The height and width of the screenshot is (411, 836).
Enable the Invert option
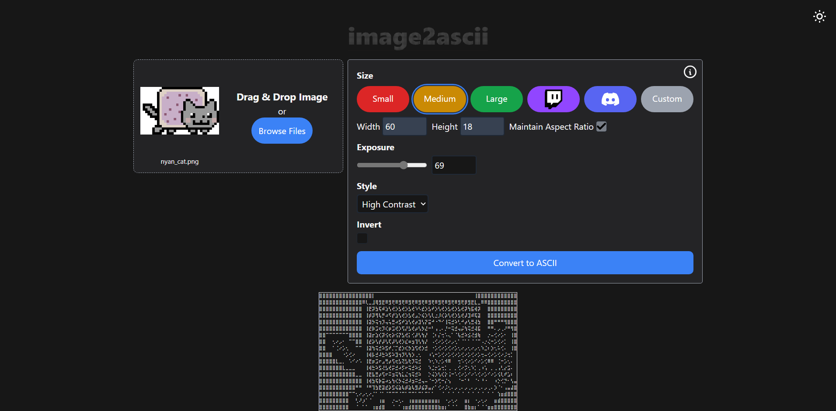362,238
